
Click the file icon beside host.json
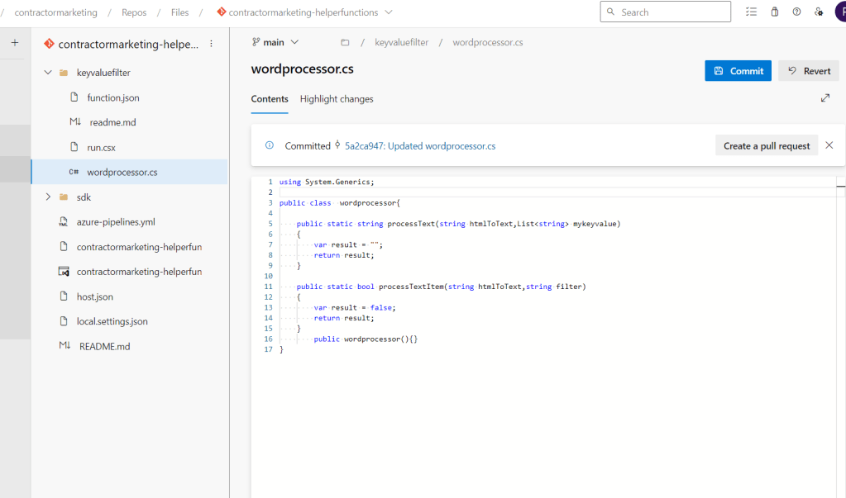pyautogui.click(x=64, y=296)
